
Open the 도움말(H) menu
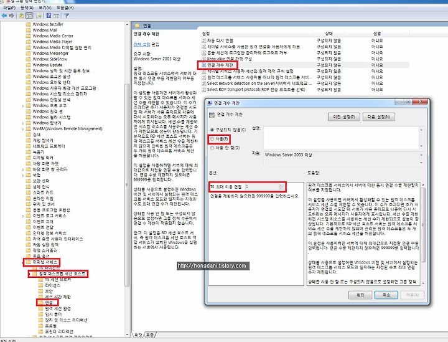pyautogui.click(x=65, y=7)
